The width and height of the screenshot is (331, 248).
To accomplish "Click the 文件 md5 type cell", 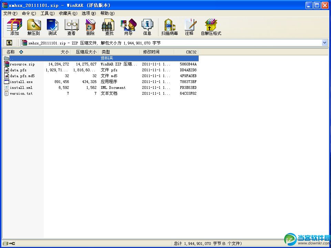I will (x=109, y=76).
